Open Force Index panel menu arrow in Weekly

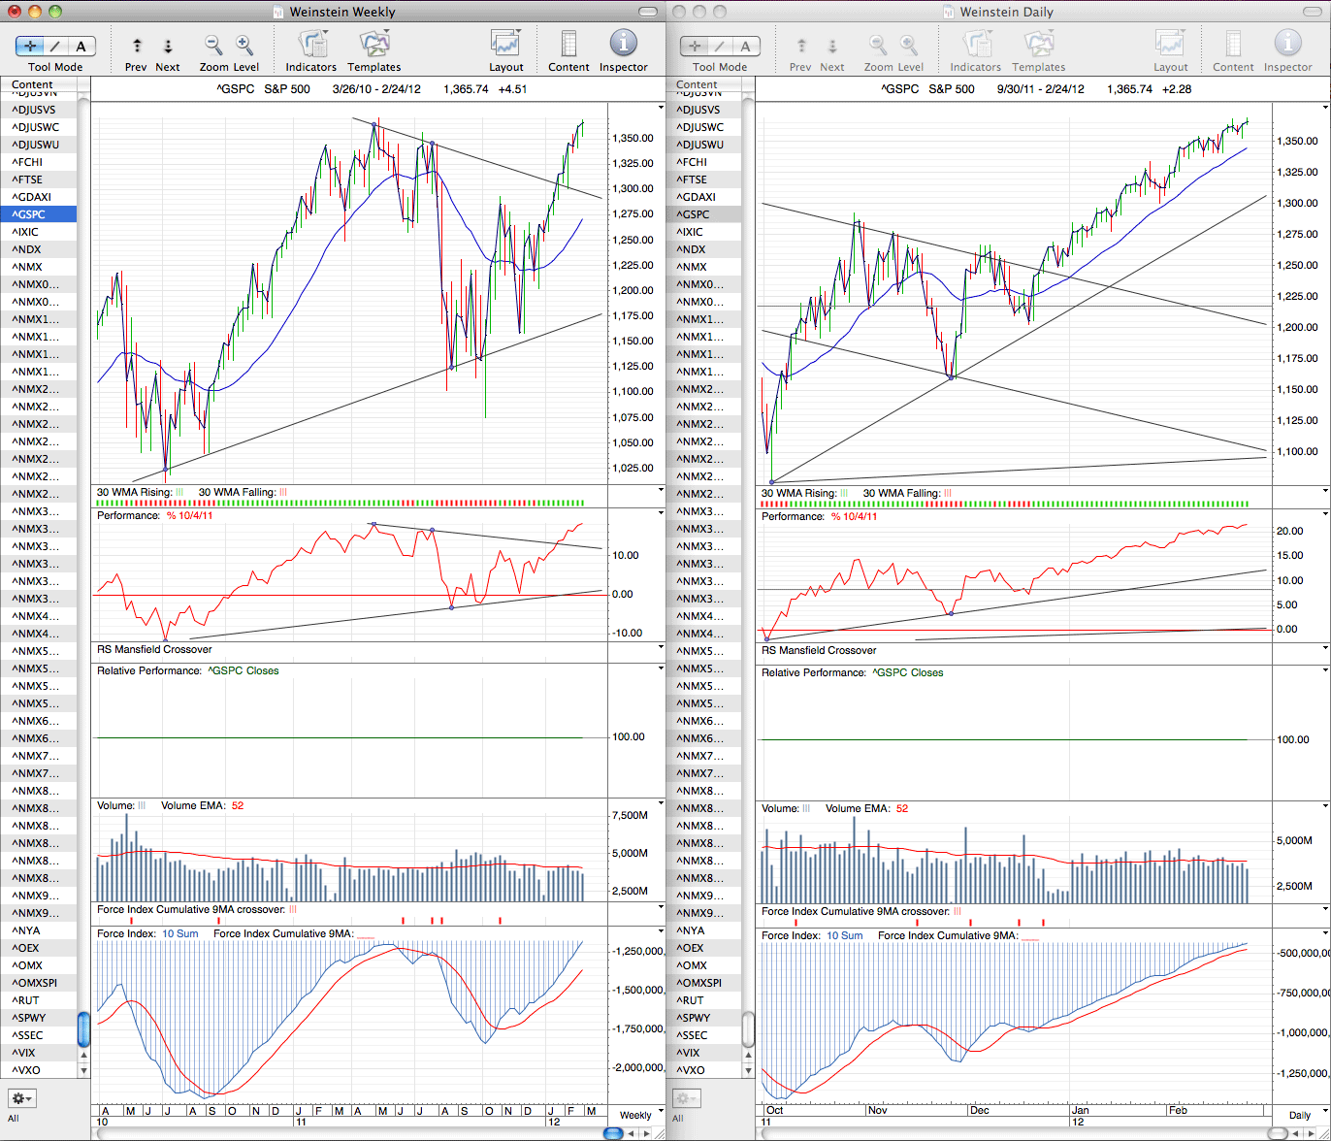[x=661, y=931]
